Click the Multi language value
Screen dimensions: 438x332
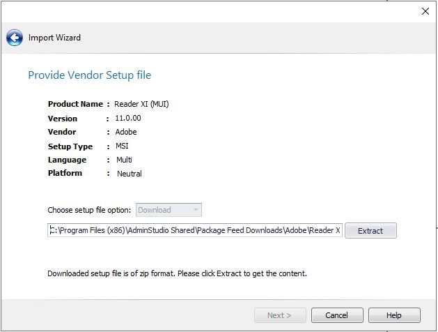point(124,160)
